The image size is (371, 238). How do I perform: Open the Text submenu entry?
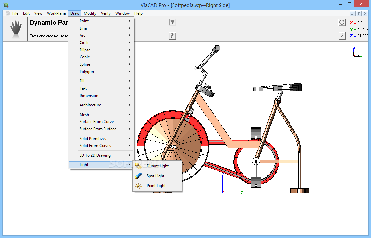pyautogui.click(x=102, y=88)
